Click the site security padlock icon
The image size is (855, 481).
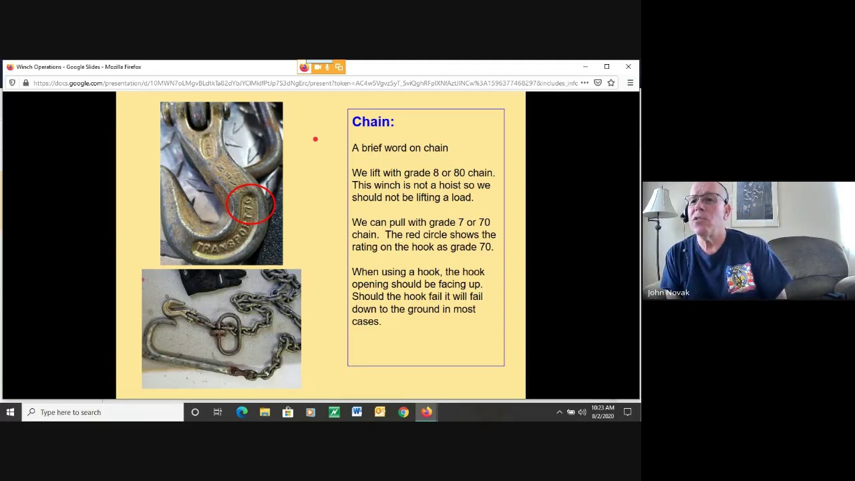pos(25,83)
